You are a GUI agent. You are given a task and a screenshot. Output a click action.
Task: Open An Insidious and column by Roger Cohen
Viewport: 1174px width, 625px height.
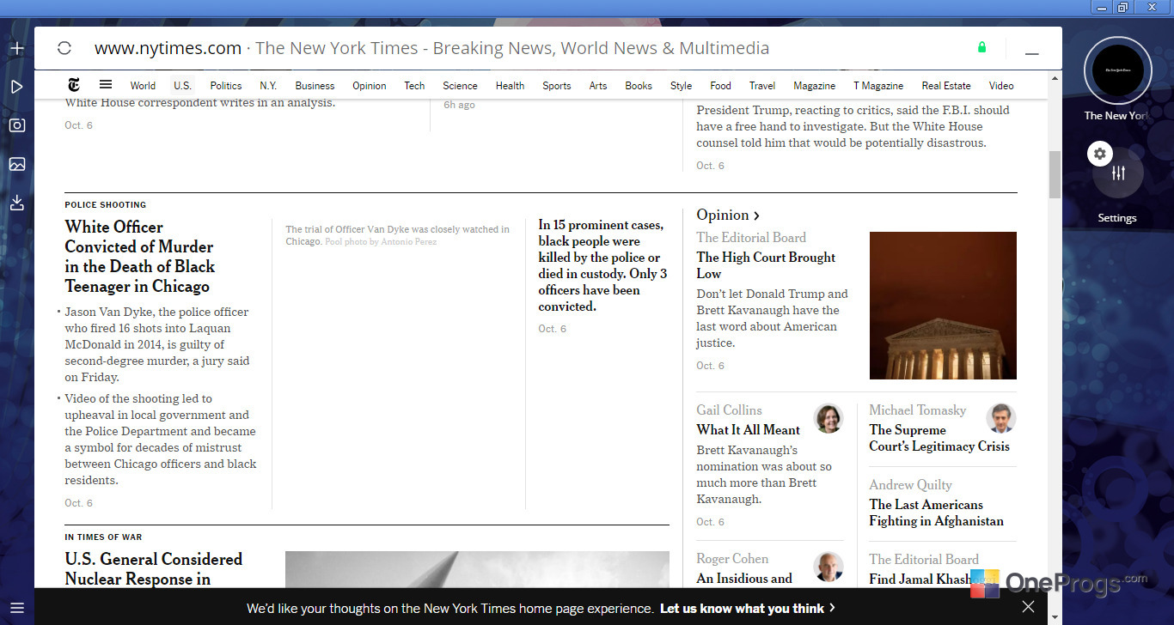(744, 579)
